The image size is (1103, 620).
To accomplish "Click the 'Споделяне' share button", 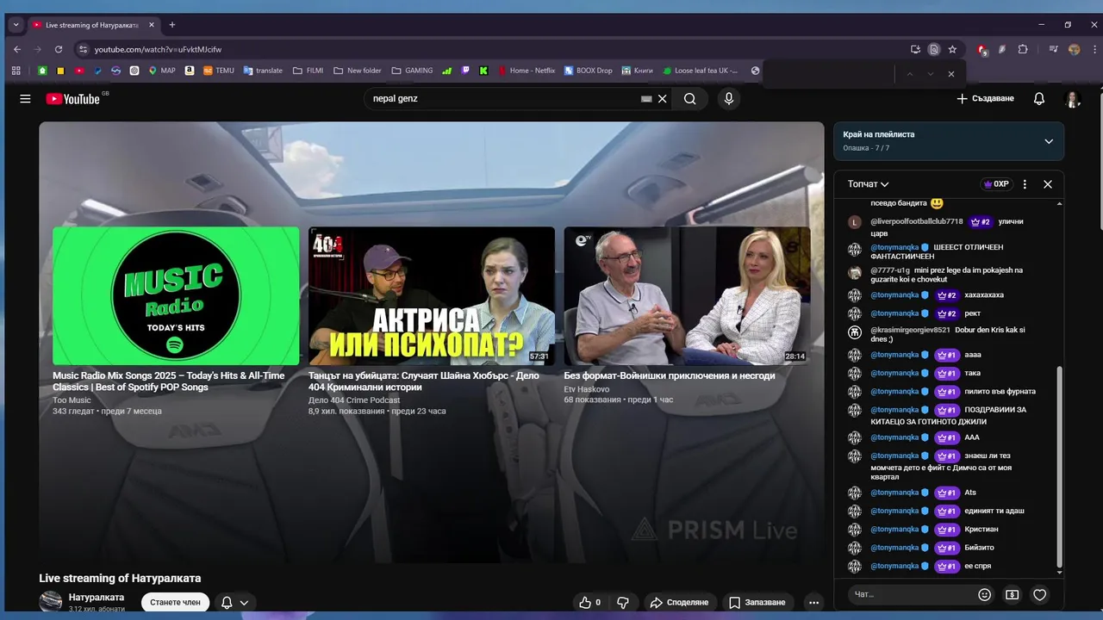I will 679,603.
